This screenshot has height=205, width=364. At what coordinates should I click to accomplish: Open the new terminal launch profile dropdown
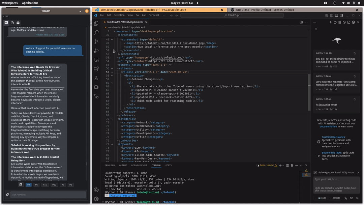(x=283, y=166)
